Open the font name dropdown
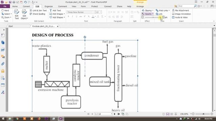The image size is (216, 121). click(x=94, y=12)
